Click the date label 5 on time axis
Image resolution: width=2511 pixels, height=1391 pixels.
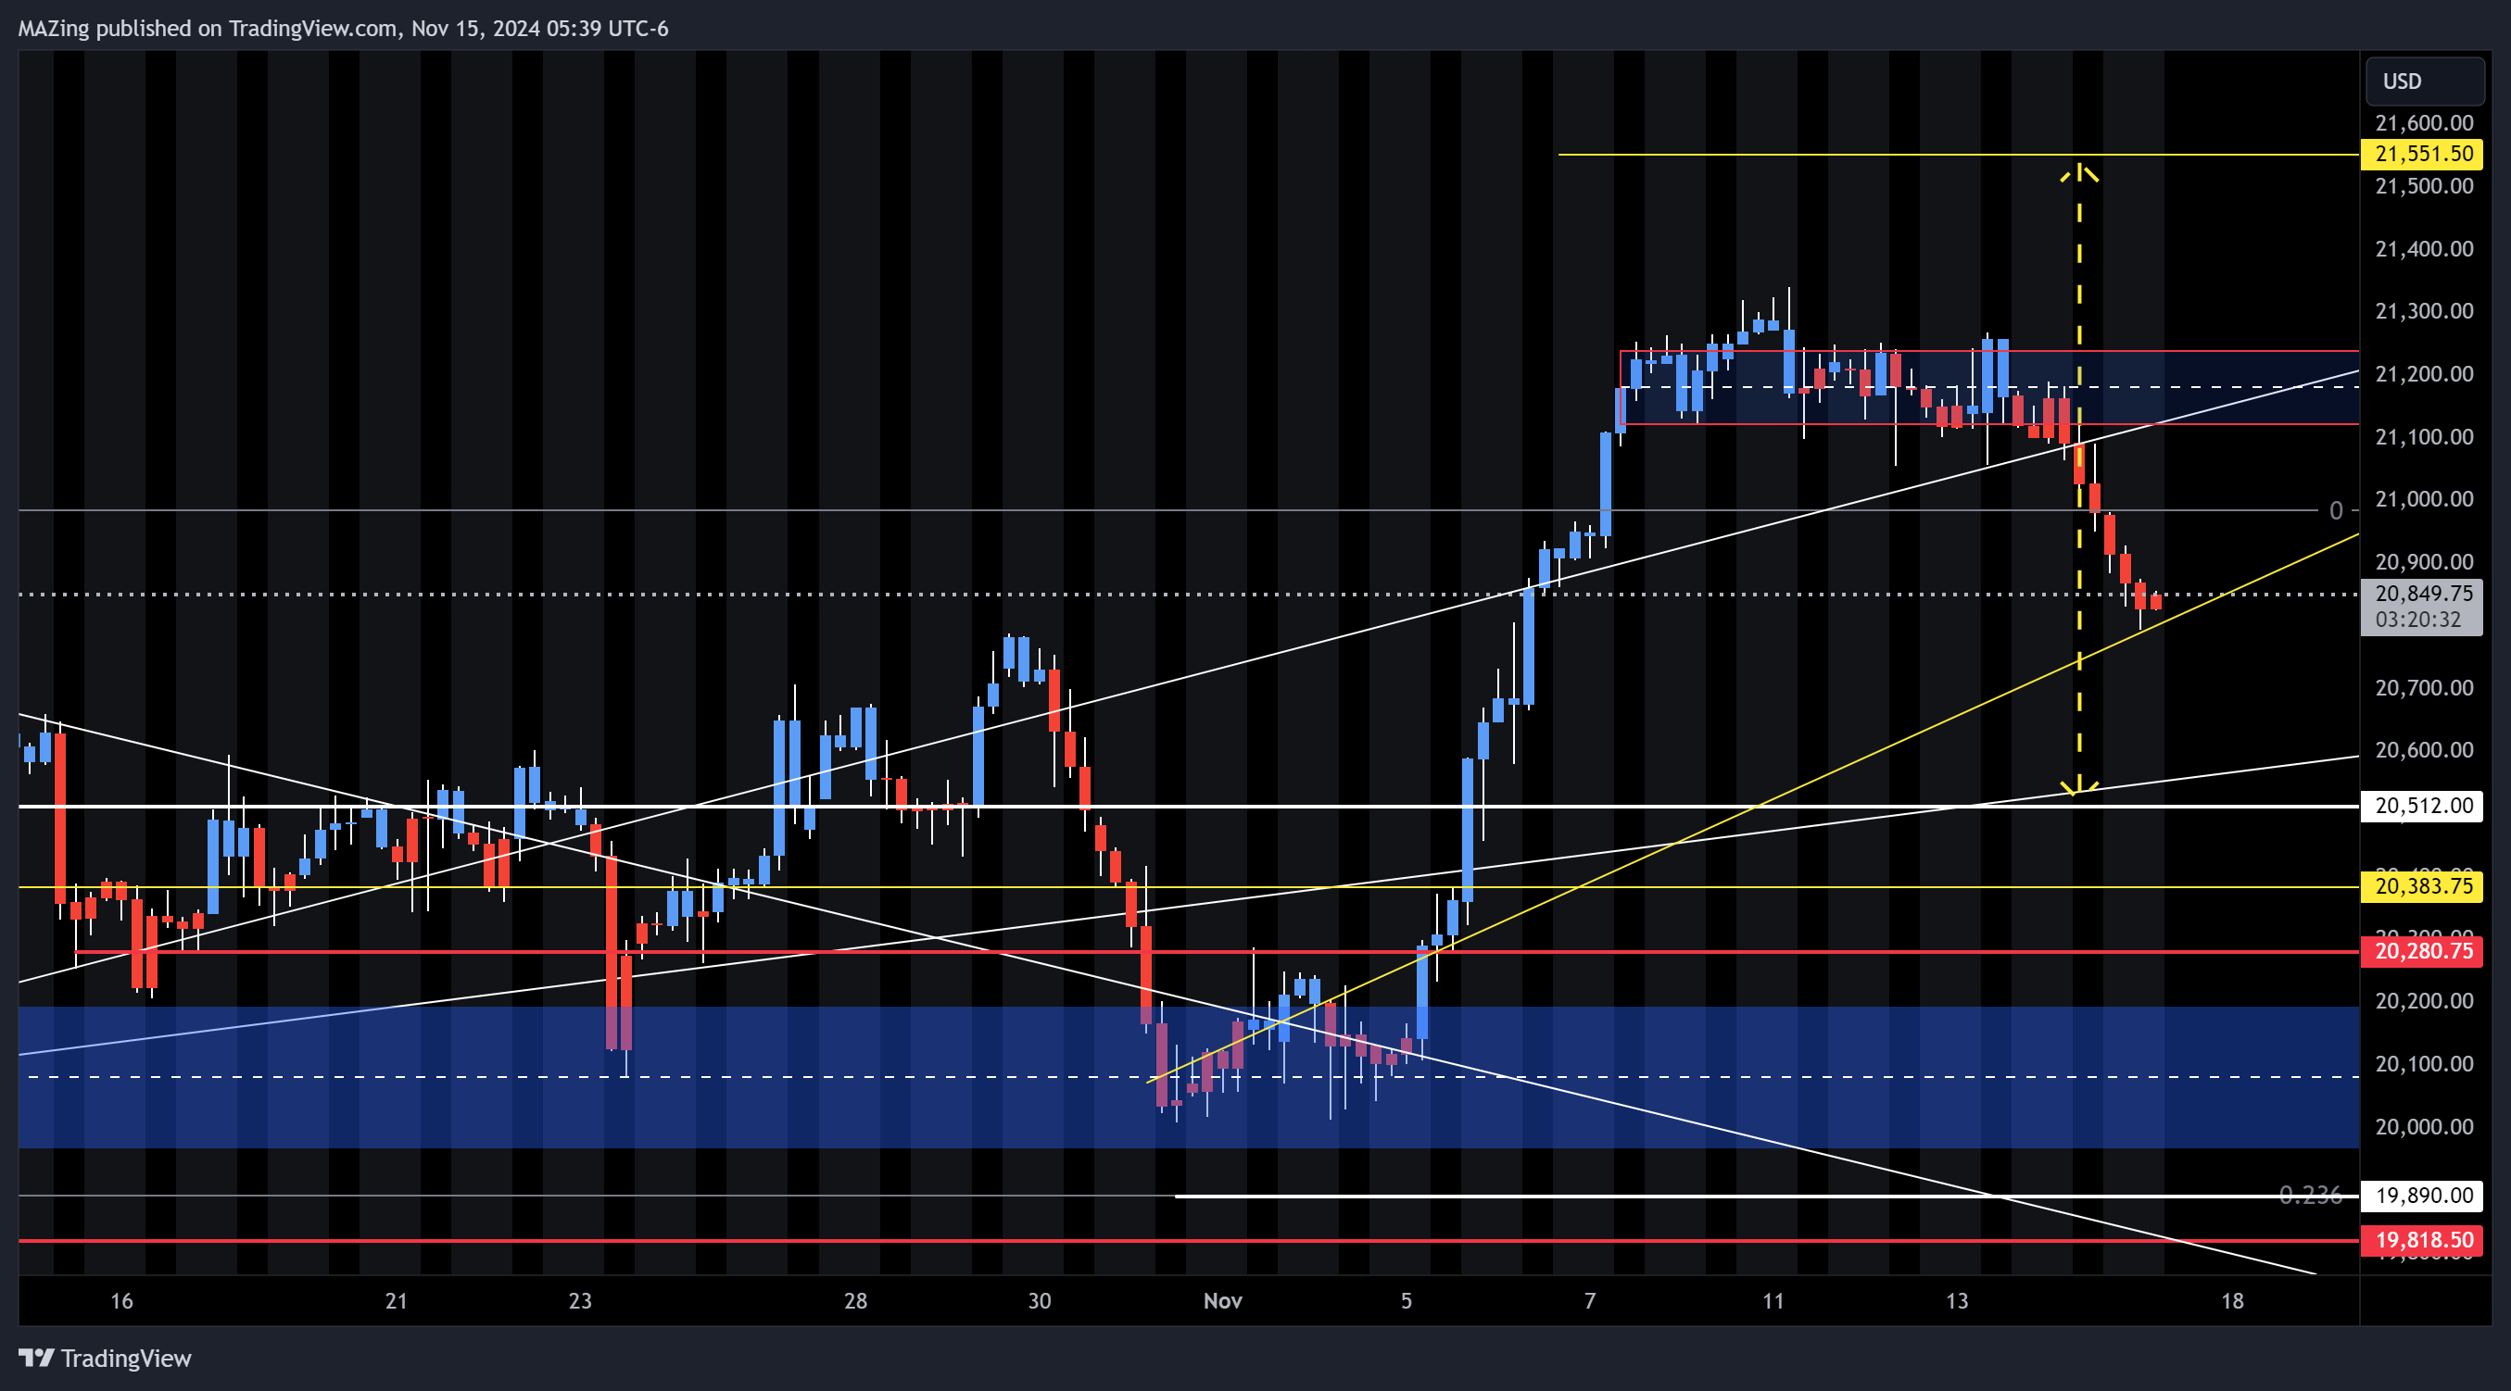click(x=1406, y=1301)
